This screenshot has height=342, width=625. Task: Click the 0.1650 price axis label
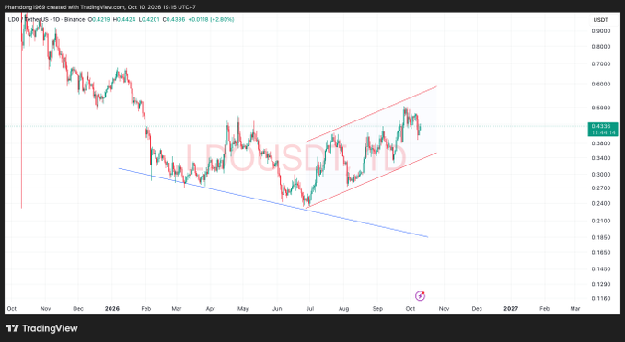[601, 253]
